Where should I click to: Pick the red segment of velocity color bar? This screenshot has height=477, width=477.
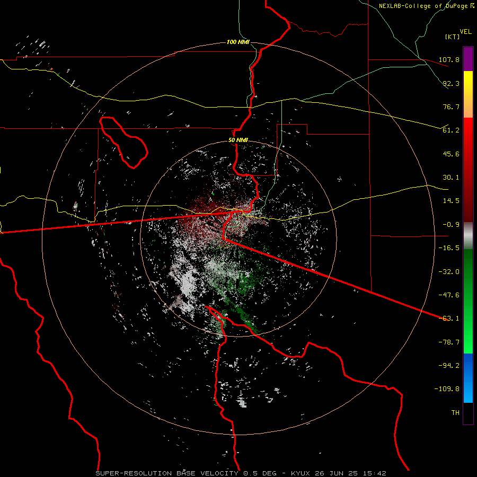click(x=468, y=170)
